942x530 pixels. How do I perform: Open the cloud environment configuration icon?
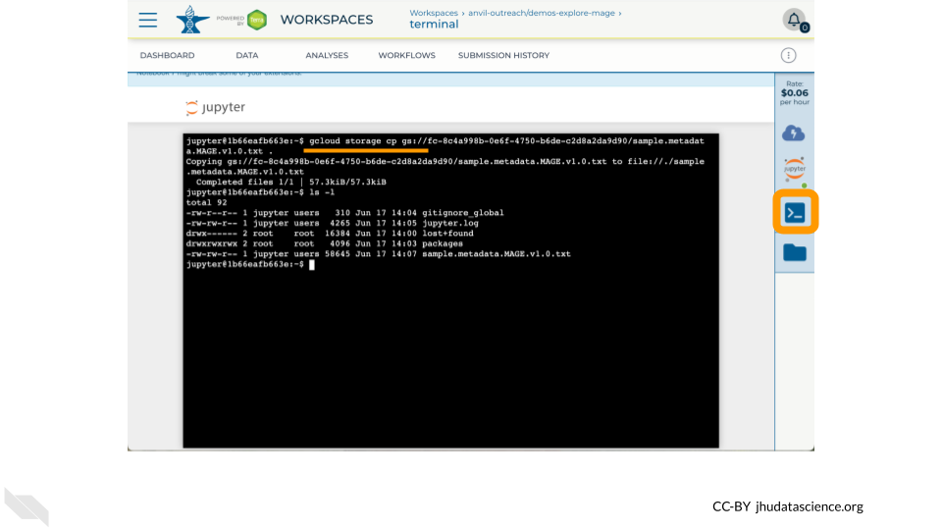coord(794,132)
